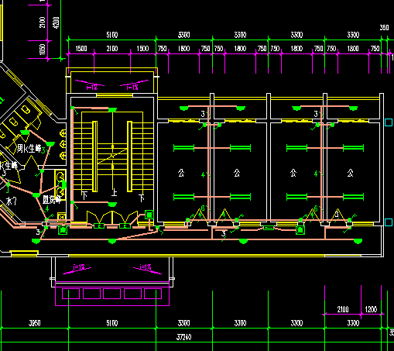The image size is (394, 351).
Task: Click upper-left i=1% slope label
Action: tap(92, 88)
